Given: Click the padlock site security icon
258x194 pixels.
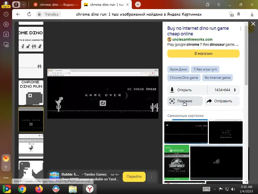Looking at the screenshot, I should [x=39, y=14].
